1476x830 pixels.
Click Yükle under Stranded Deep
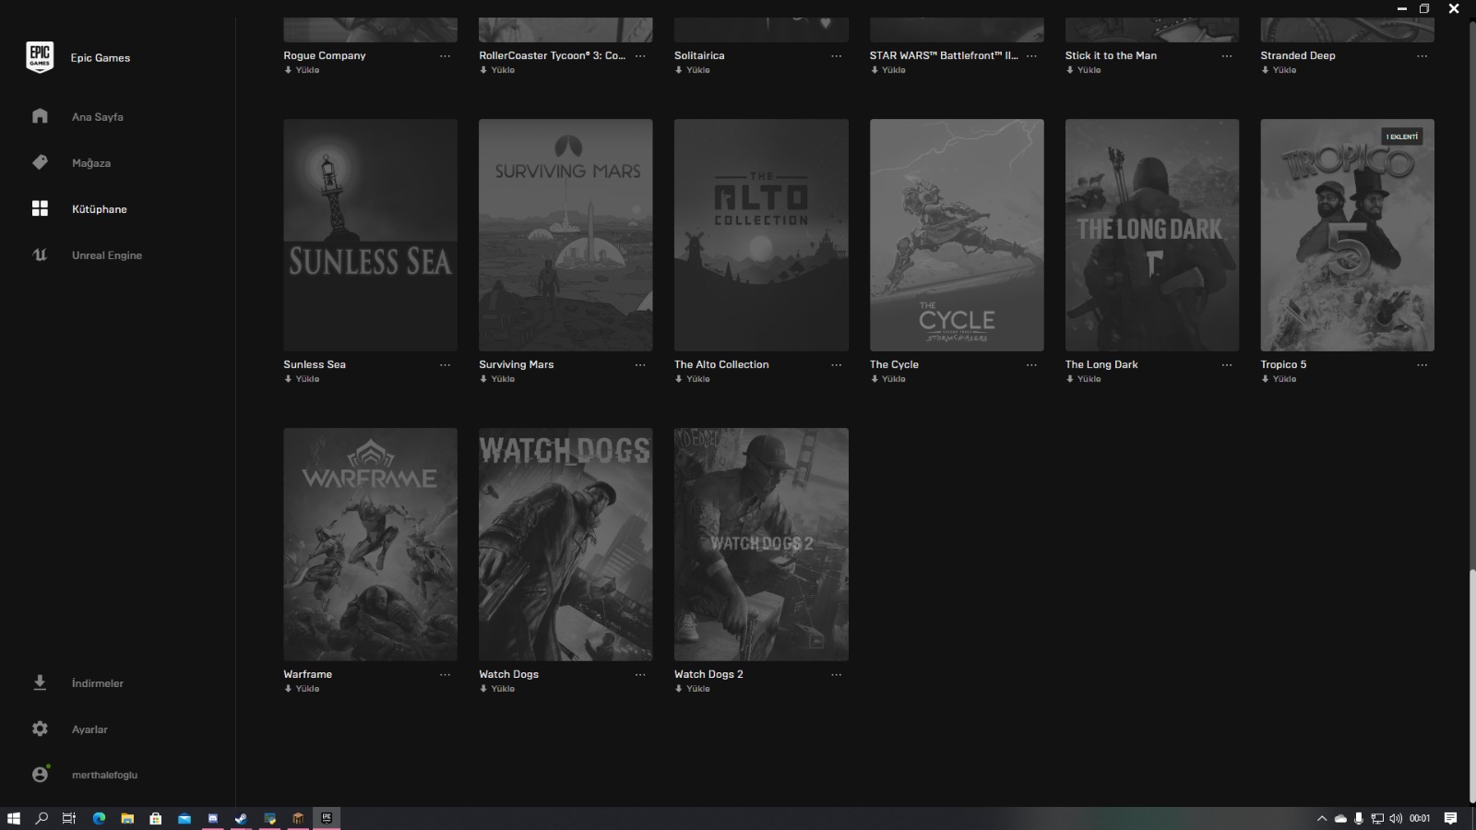[1280, 70]
